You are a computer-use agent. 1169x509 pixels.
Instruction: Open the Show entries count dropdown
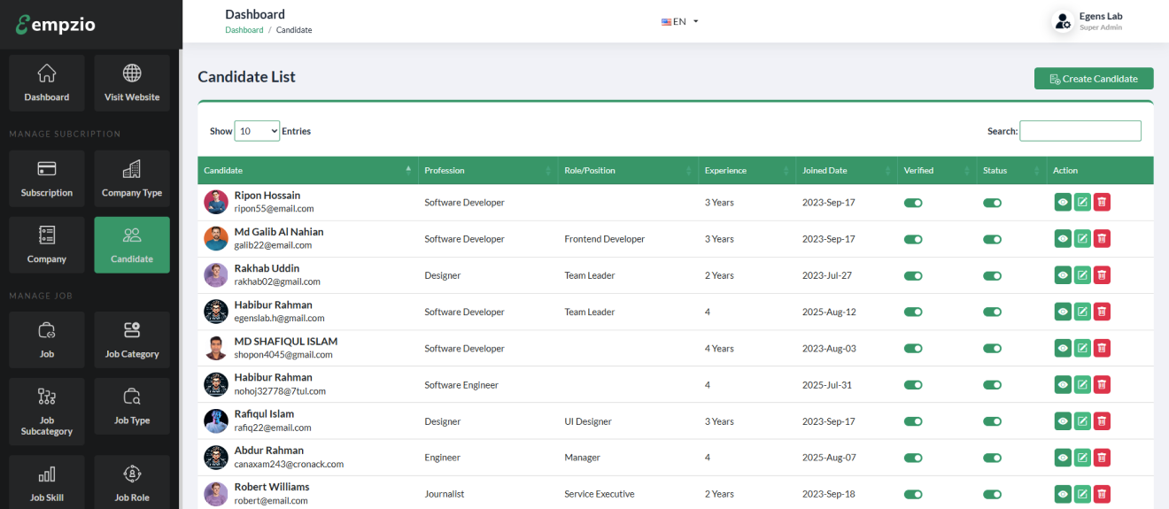(x=257, y=131)
